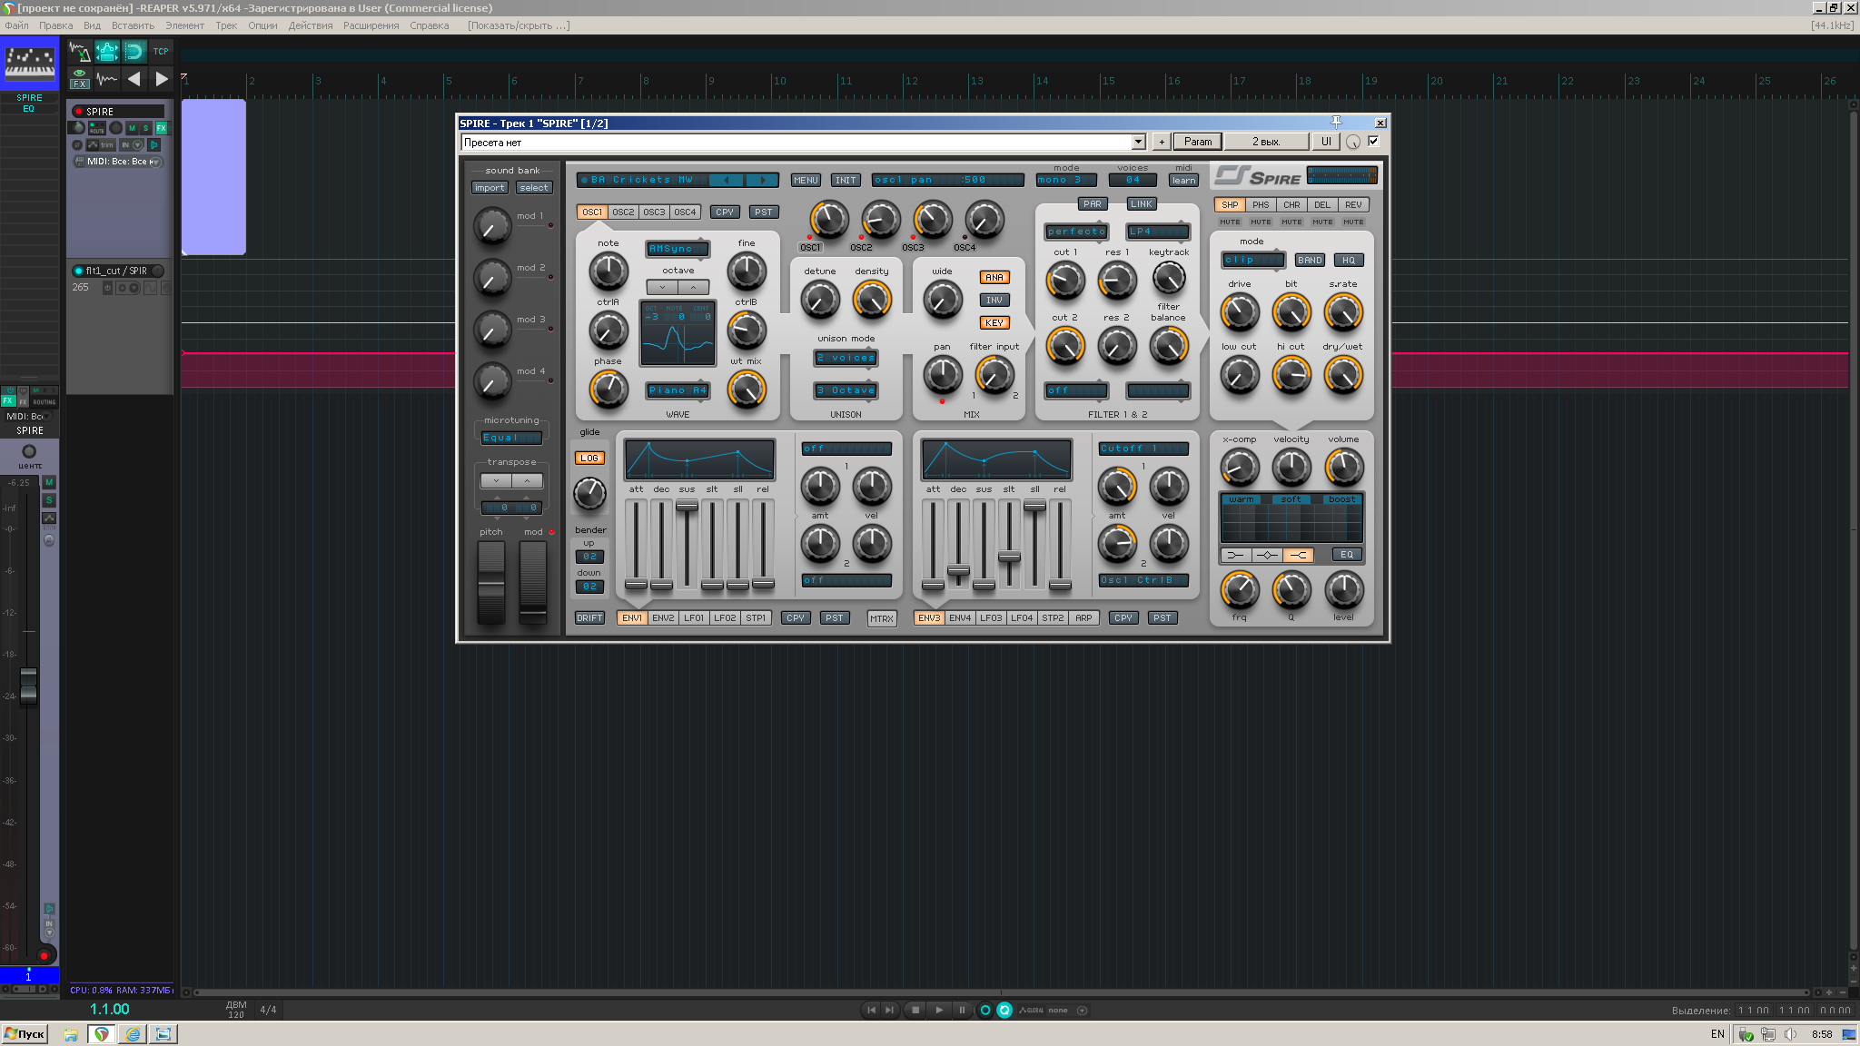Viewport: 1860px width, 1046px height.
Task: Click the MENU button in Spire
Action: click(806, 181)
